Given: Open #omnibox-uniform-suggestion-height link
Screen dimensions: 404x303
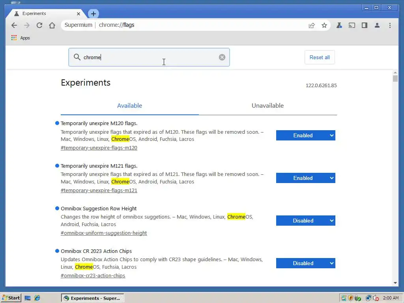Looking at the screenshot, I should 104,233.
